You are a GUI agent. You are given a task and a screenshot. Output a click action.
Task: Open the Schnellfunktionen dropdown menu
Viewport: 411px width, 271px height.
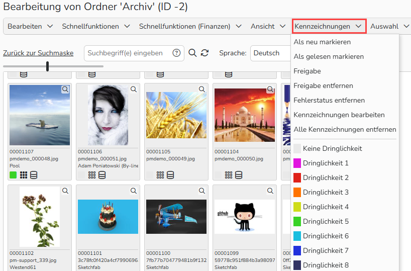[96, 26]
